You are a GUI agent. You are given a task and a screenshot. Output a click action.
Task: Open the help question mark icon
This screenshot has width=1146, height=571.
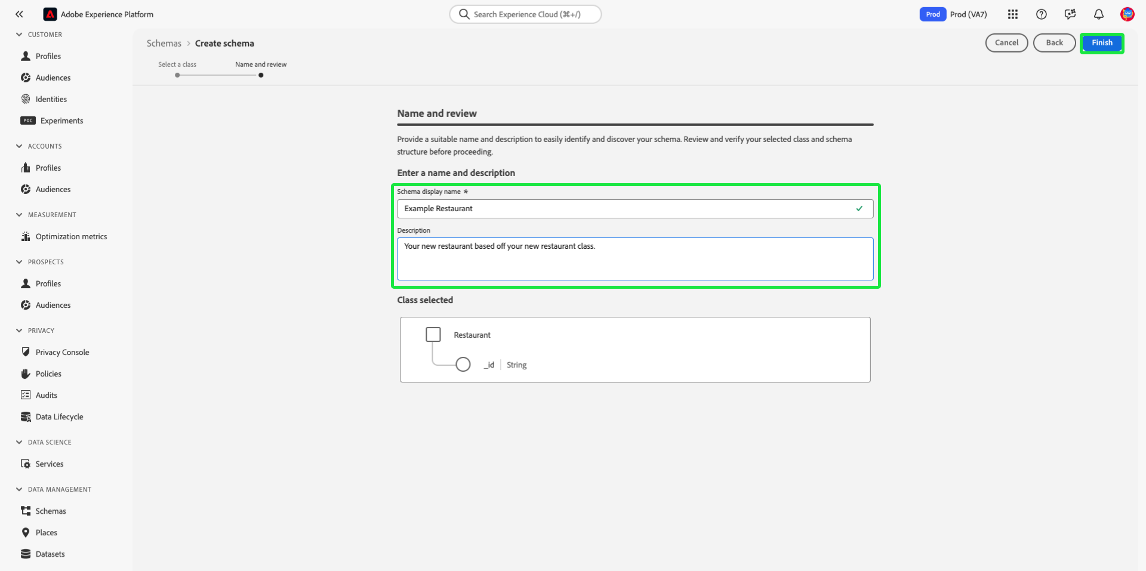coord(1042,14)
